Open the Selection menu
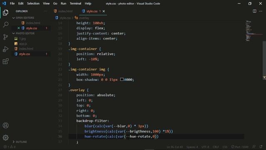The height and width of the screenshot is (150, 266). pyautogui.click(x=33, y=3)
